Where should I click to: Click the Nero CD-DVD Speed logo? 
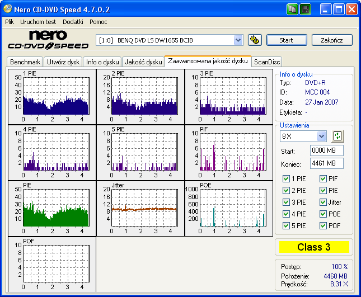[x=48, y=40]
